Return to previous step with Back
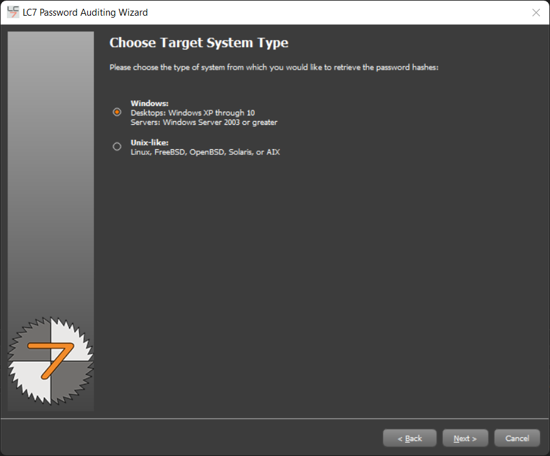Image resolution: width=550 pixels, height=456 pixels. [x=410, y=438]
